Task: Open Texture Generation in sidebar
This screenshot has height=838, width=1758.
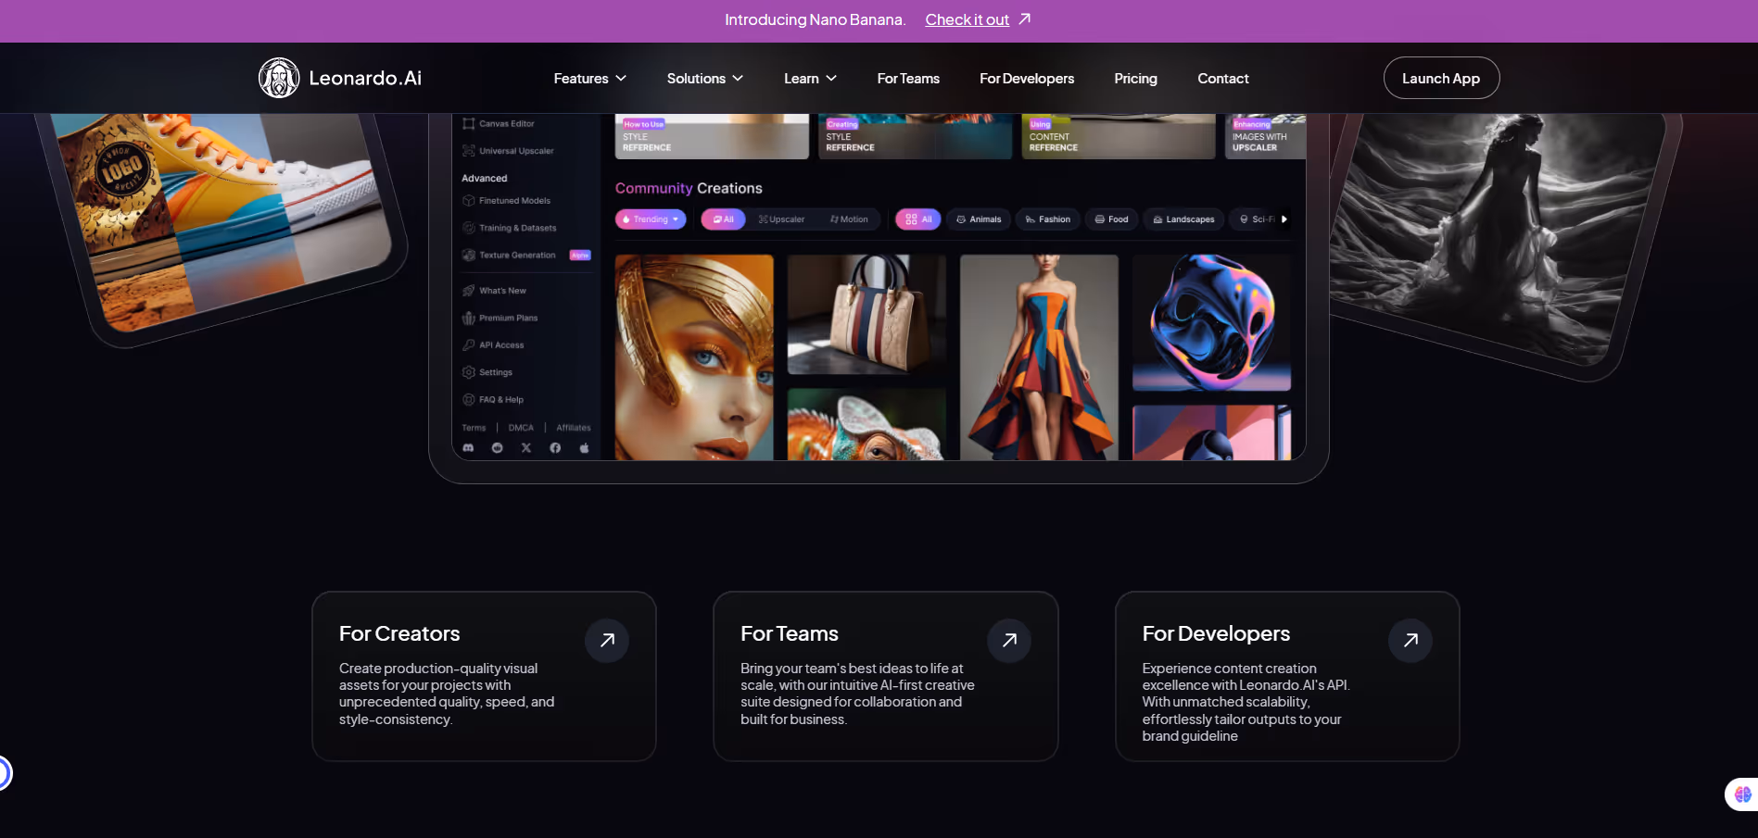Action: tap(510, 255)
